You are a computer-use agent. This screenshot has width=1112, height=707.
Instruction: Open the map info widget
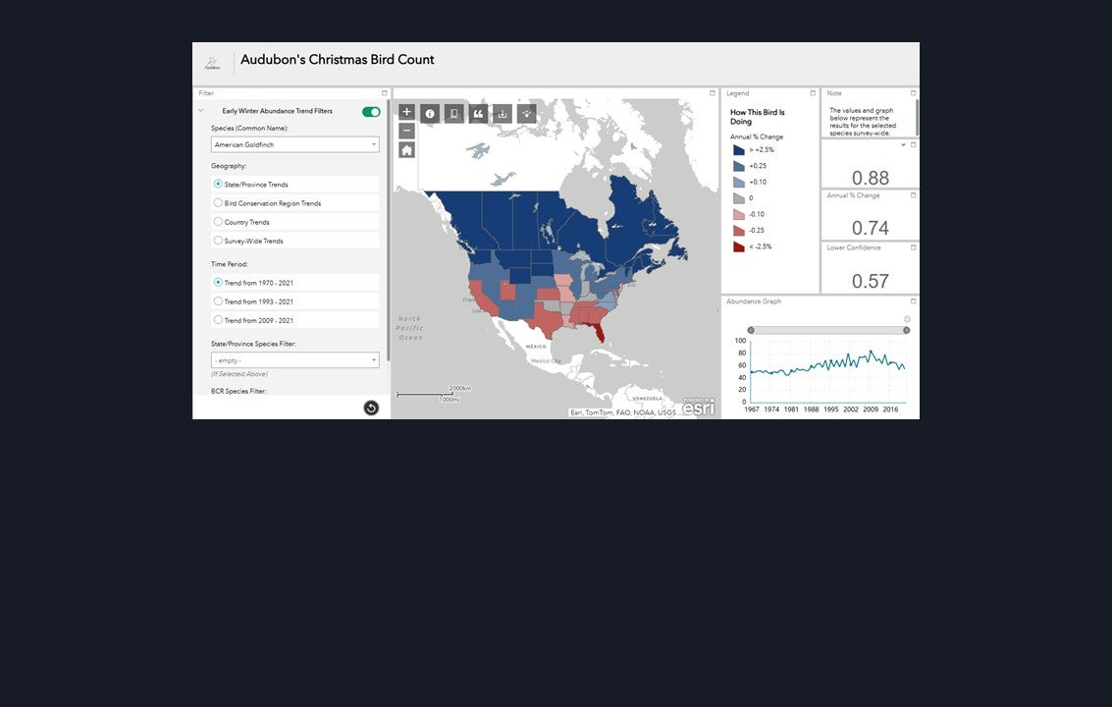(x=430, y=114)
